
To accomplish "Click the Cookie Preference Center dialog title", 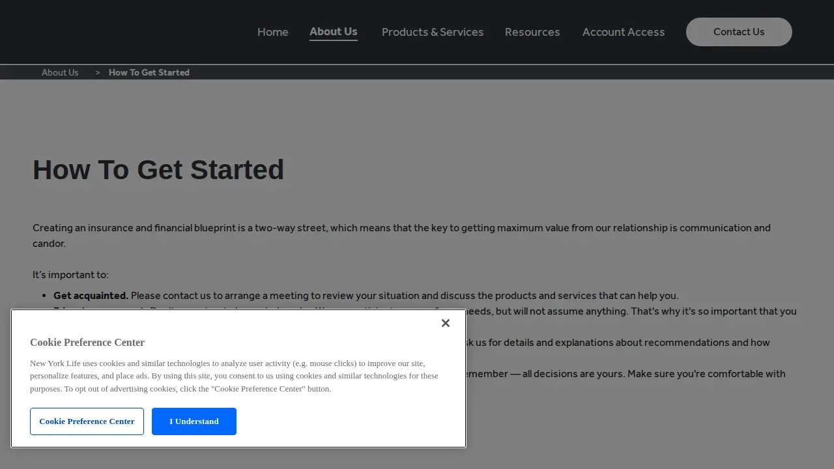I will point(87,343).
